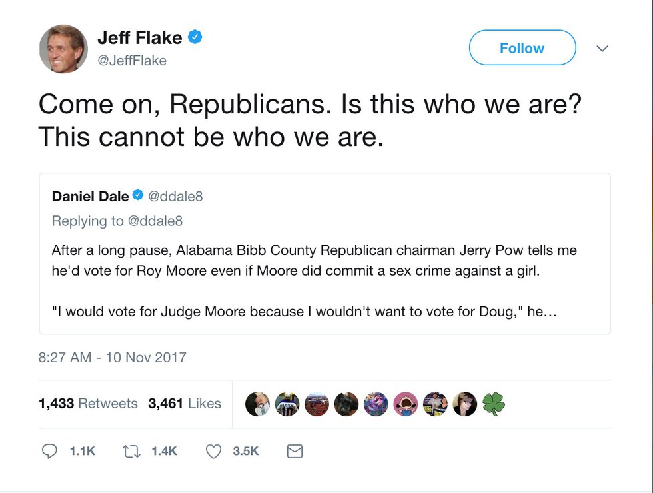Click the pink cartoon character liker avatar
Image resolution: width=653 pixels, height=493 pixels.
(405, 404)
